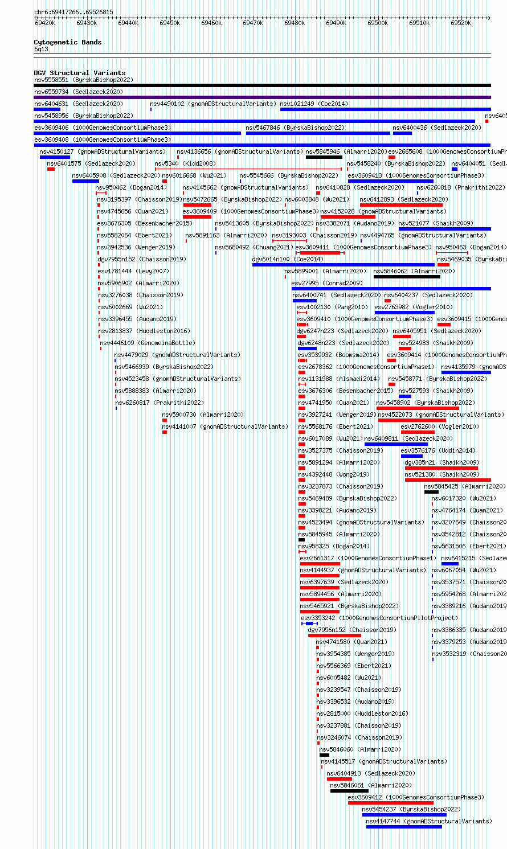The height and width of the screenshot is (849, 507).
Task: Open variant nsv5558551 (ByrskaBishop2022)
Action: [84, 80]
